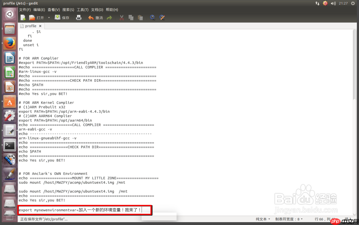The height and width of the screenshot is (225, 359).
Task: Launch Firefox from the dock
Action: [x=10, y=43]
